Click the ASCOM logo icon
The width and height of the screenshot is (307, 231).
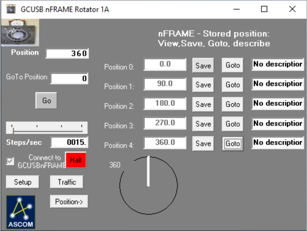21,211
